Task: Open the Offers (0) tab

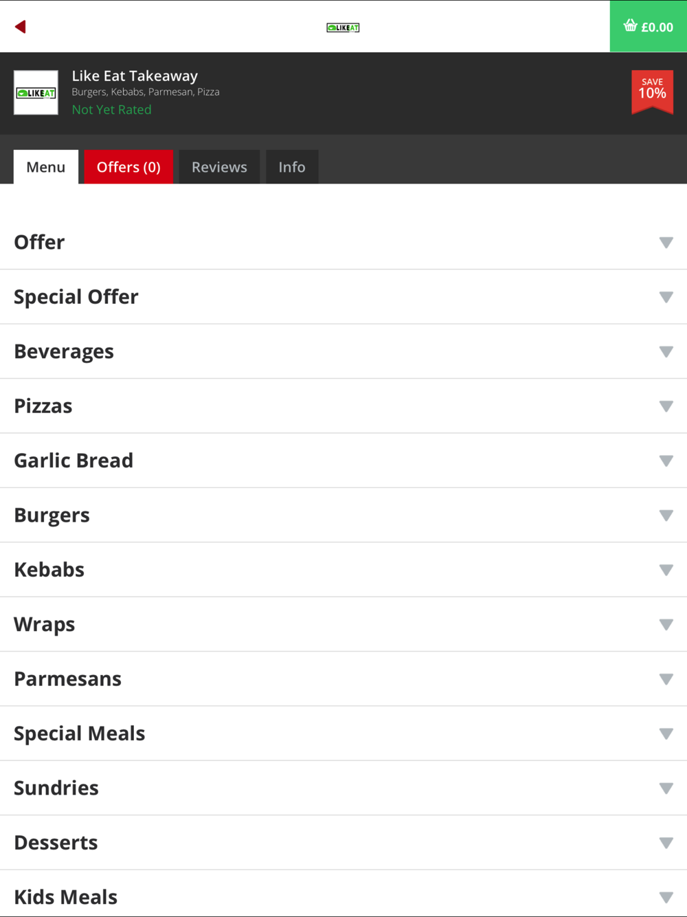Action: (128, 167)
